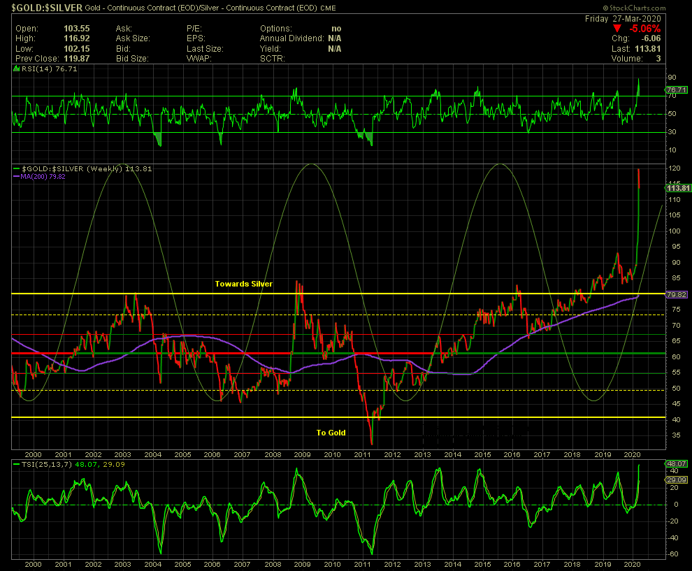Click year 2011 on the main chart axis
This screenshot has width=692, height=571.
tap(362, 454)
